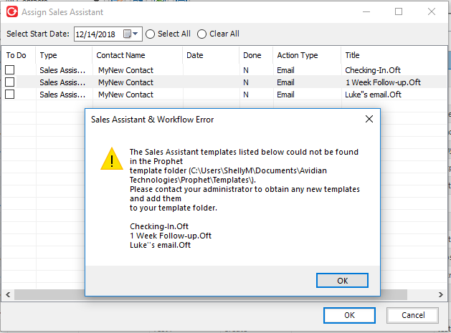Screen dimensions: 451x333
Task: Click MyNew Contact in the Checking-In.Oft row
Action: (125, 70)
